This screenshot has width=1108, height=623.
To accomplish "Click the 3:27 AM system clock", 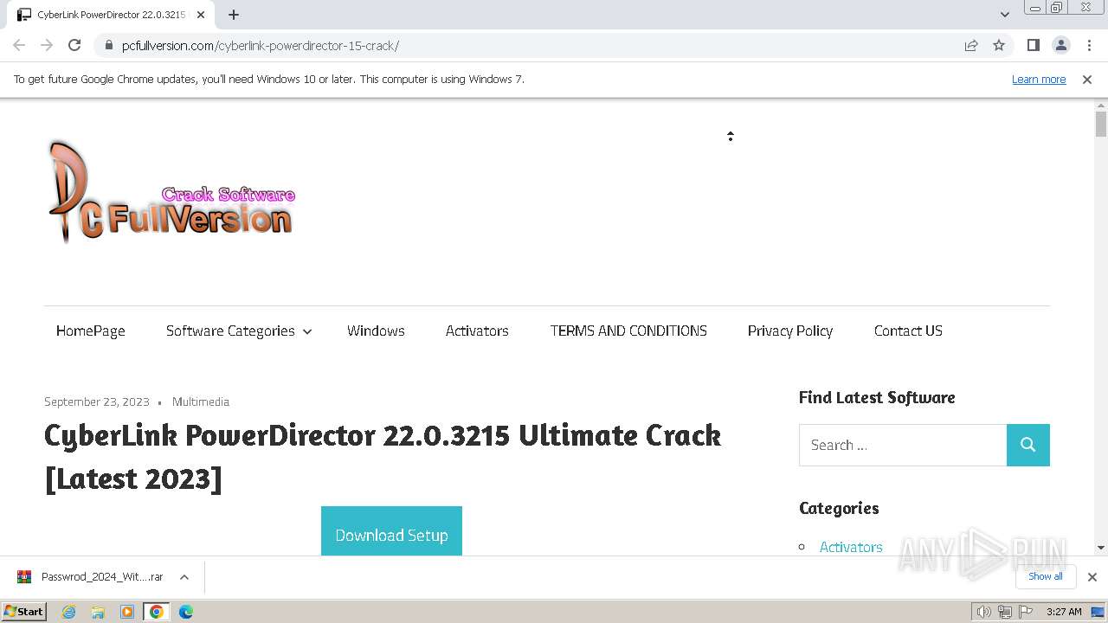I will tap(1064, 612).
